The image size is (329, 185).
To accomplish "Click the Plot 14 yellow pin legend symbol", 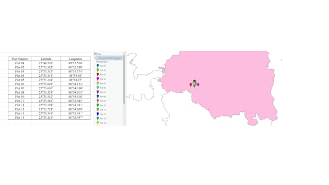I will 98,123.
